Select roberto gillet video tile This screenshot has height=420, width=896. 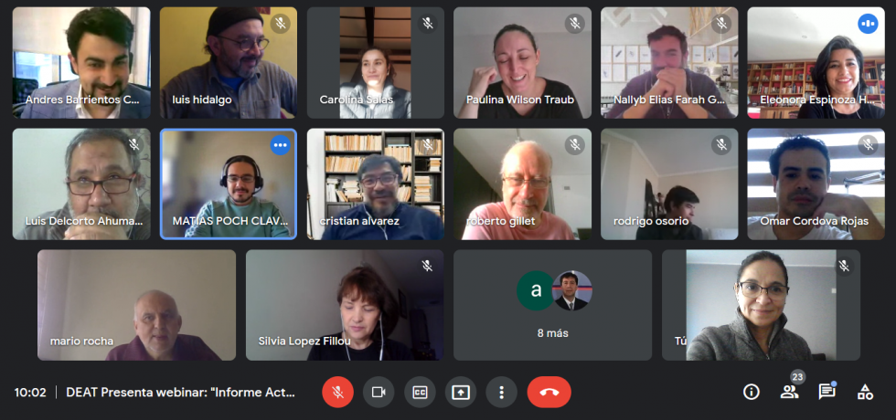tap(522, 184)
